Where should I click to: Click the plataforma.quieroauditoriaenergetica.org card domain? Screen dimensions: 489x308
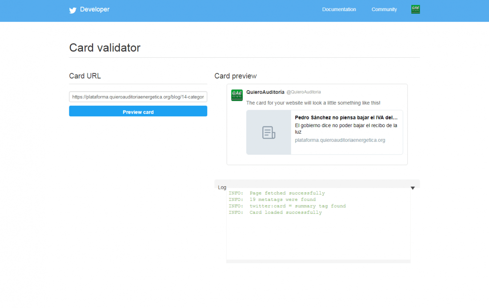pyautogui.click(x=340, y=140)
